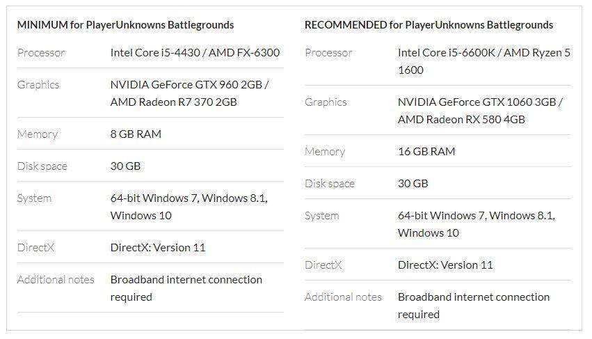Image resolution: width=592 pixels, height=339 pixels.
Task: Click the Graphics label in recommended table
Action: coord(326,102)
